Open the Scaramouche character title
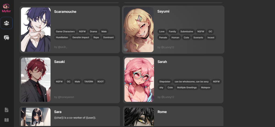Image resolution: width=275 pixels, height=127 pixels. point(65,12)
